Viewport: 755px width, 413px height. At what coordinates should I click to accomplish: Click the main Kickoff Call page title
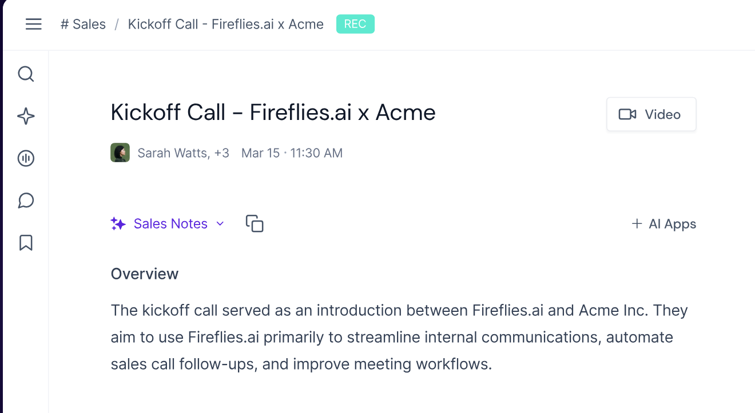[273, 113]
